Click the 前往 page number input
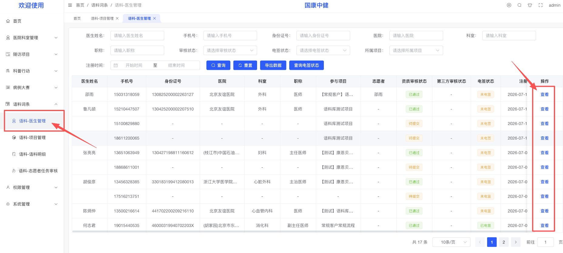This screenshot has width=563, height=253. click(545, 242)
